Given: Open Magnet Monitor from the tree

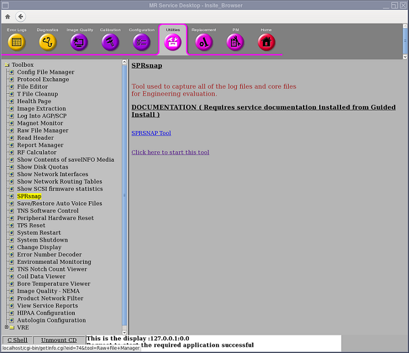Looking at the screenshot, I should pos(40,123).
